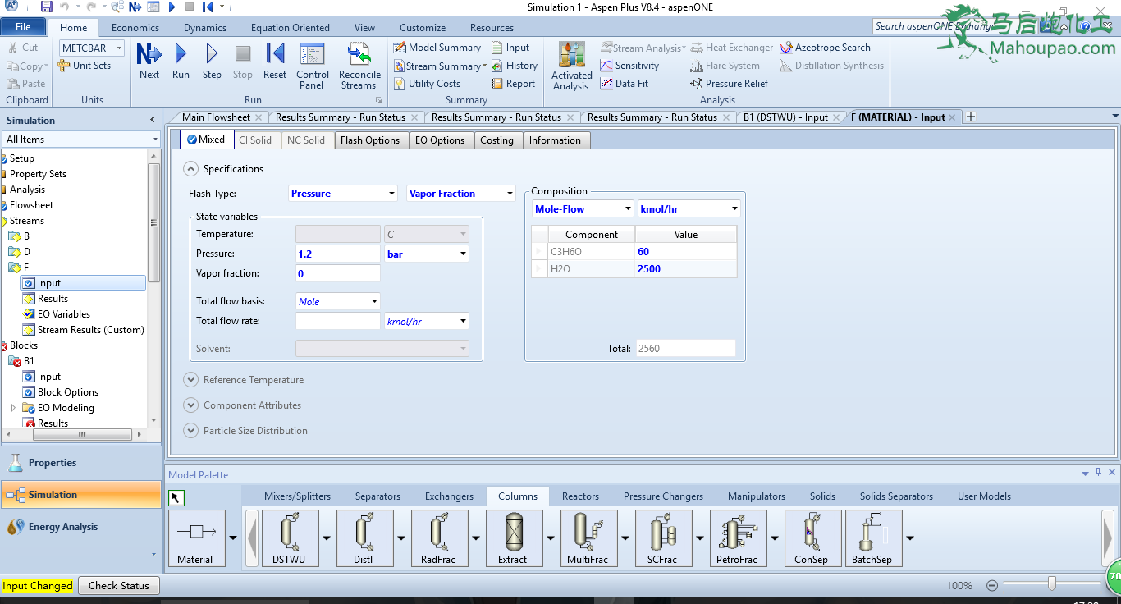1121x604 pixels.
Task: Switch to Energy Analysis environment
Action: pos(81,527)
